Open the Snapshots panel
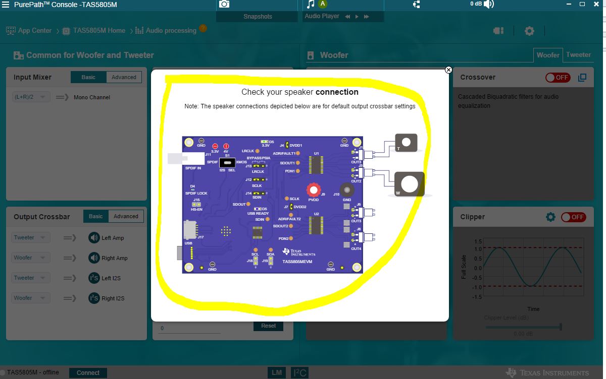Screen dimensions: 606x379 pos(258,17)
